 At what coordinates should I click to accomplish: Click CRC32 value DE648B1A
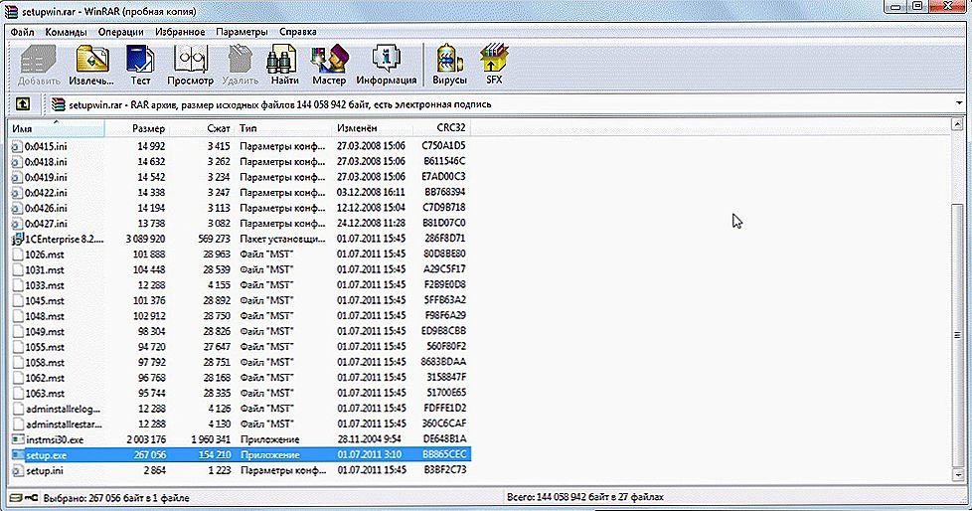tap(444, 439)
